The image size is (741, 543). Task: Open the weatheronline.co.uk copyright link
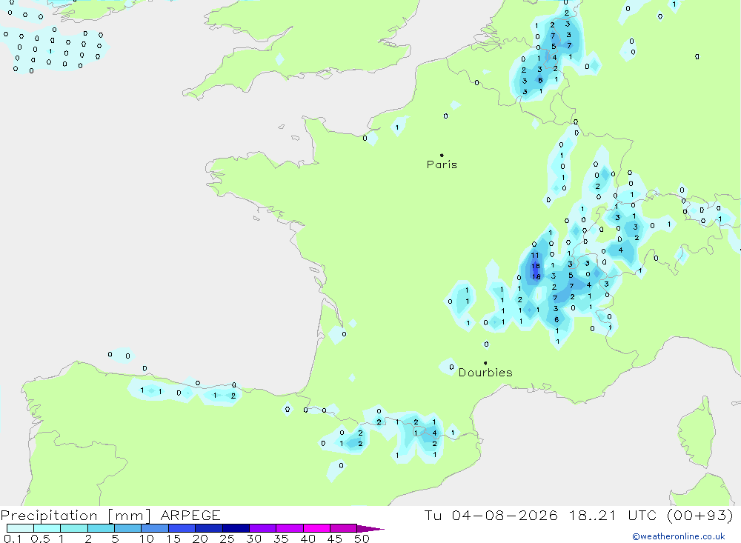[x=679, y=536]
